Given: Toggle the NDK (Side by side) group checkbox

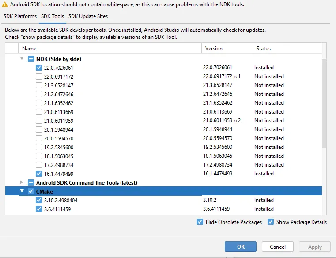Looking at the screenshot, I should pos(31,59).
